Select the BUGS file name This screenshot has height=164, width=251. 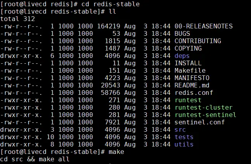[x=182, y=33]
